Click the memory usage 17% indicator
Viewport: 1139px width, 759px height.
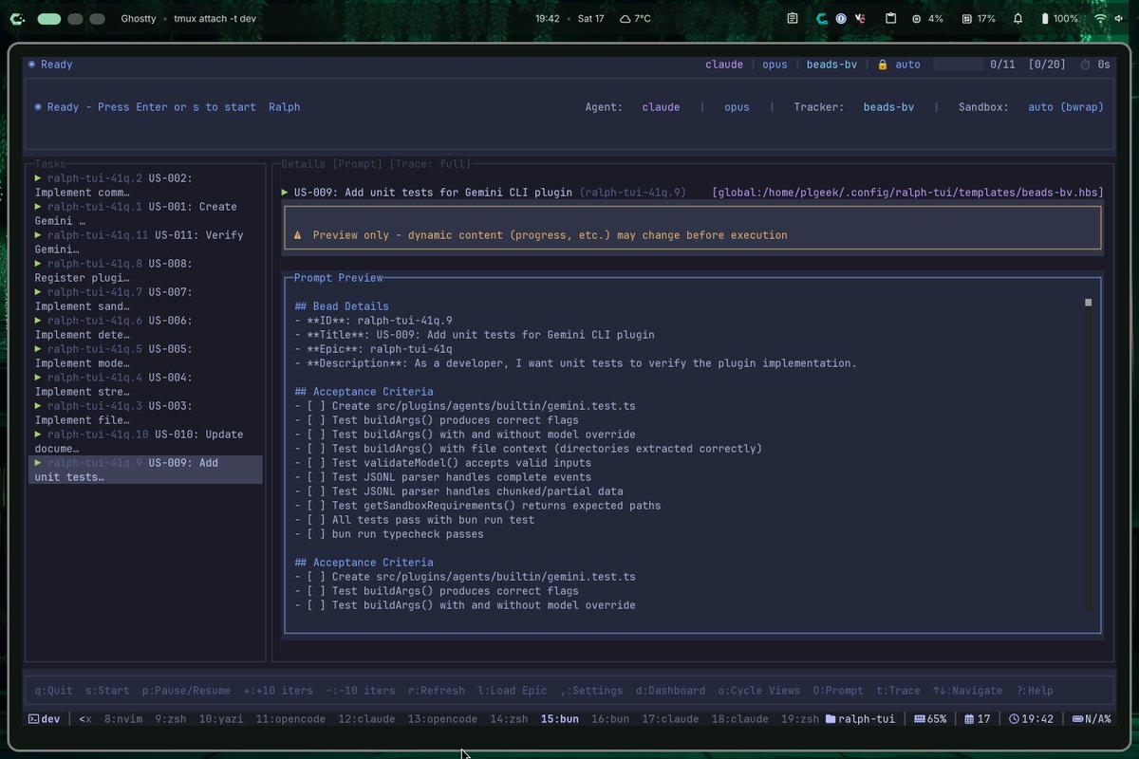[x=979, y=18]
